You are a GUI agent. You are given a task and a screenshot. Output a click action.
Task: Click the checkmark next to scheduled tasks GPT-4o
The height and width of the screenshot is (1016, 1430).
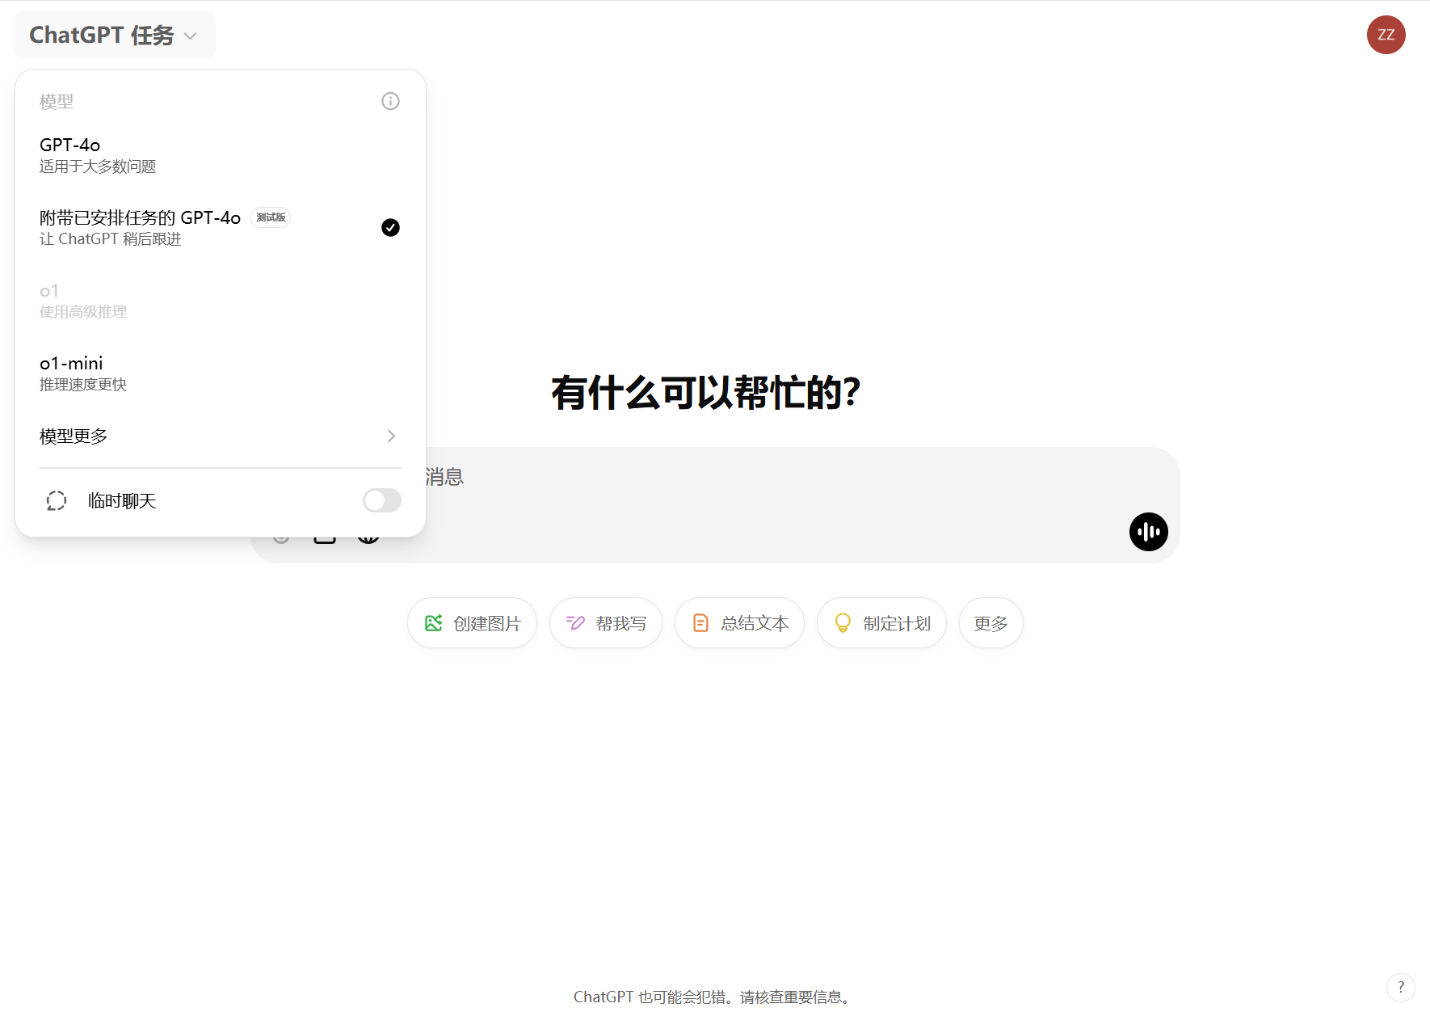tap(390, 227)
